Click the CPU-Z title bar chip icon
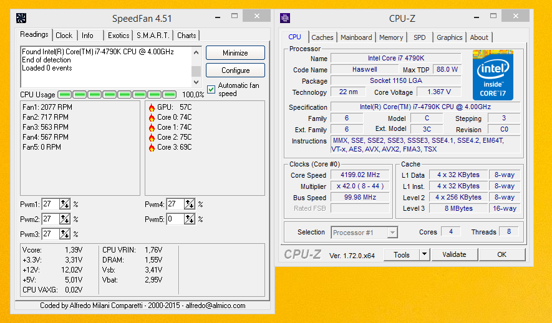 pyautogui.click(x=285, y=18)
